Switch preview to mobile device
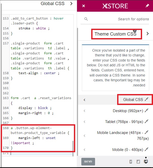This screenshot has width=153, height=168. tap(131, 162)
